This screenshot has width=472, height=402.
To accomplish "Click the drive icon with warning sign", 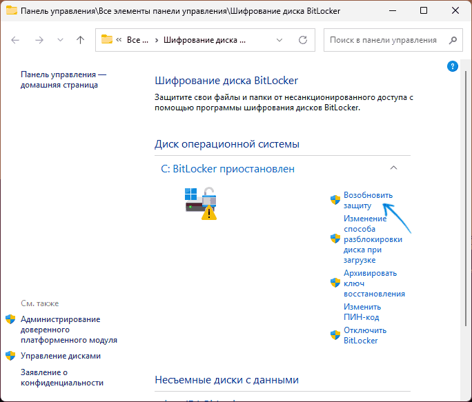I will pos(201,203).
